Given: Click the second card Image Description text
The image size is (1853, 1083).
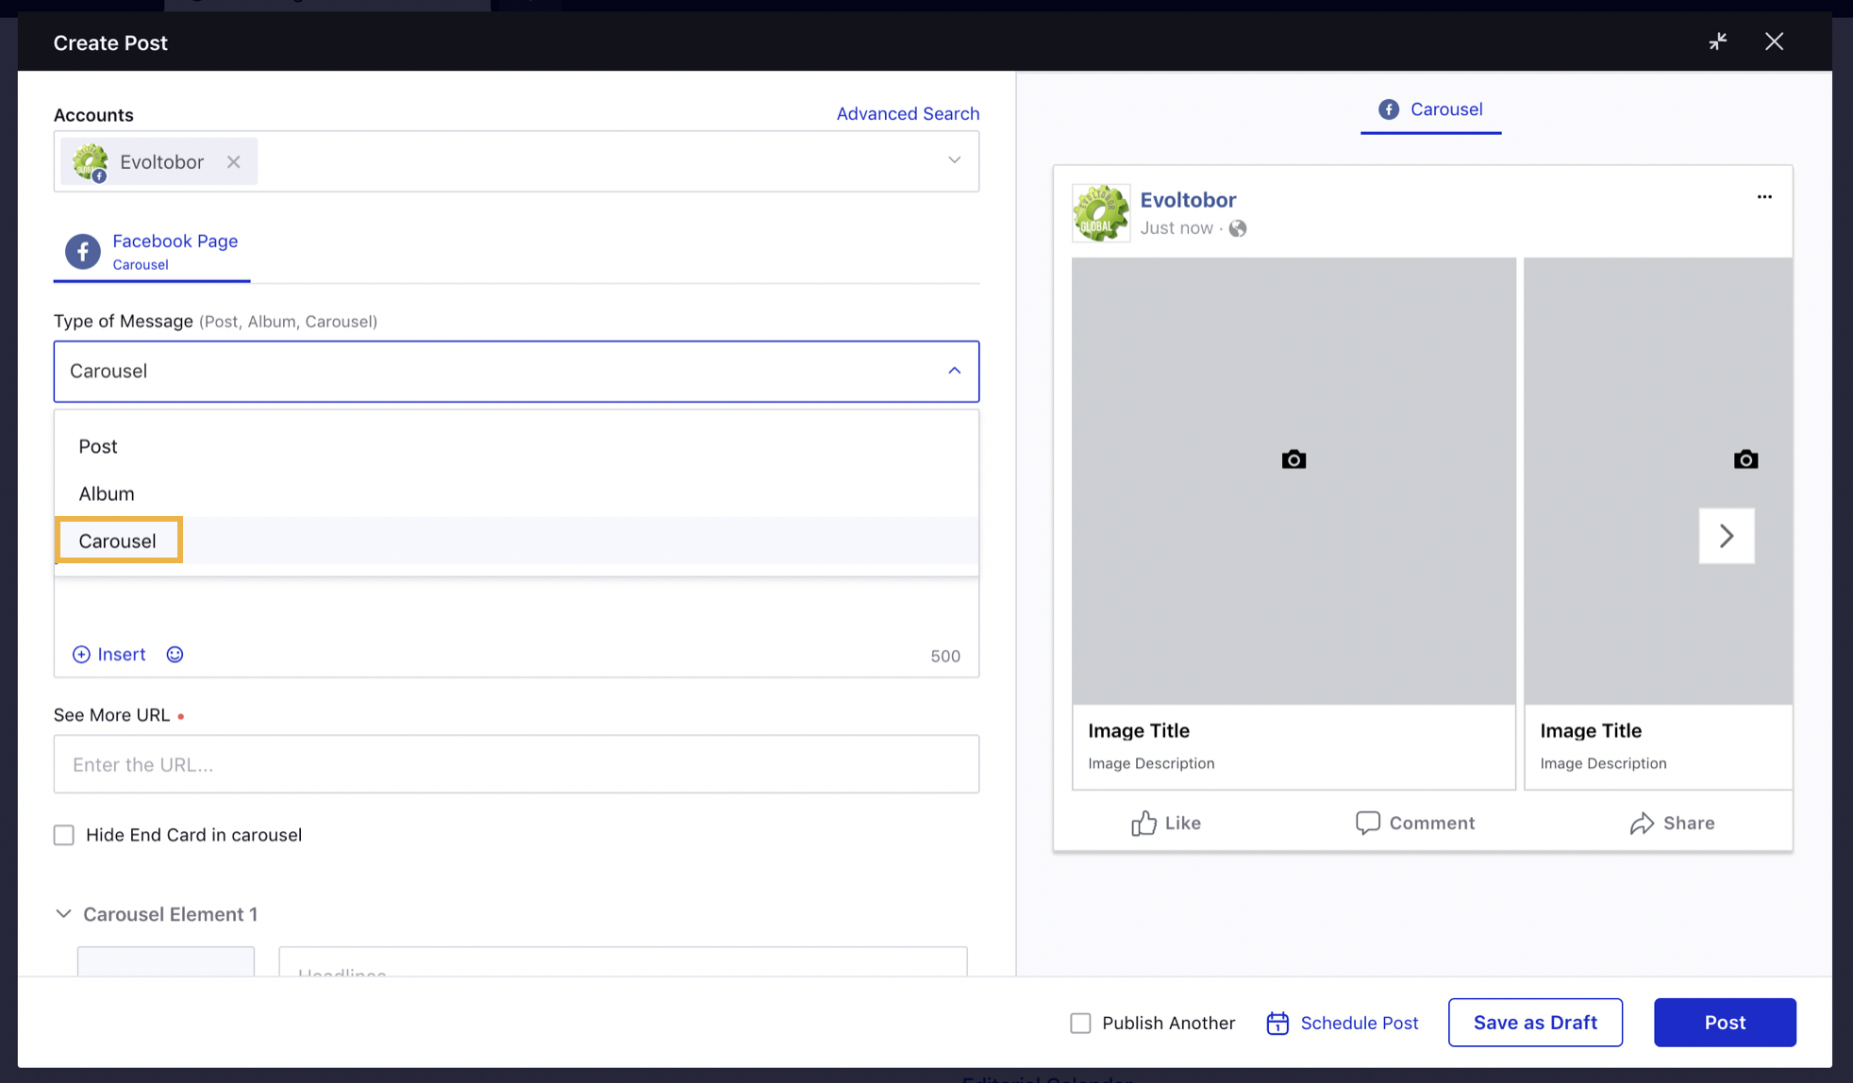Looking at the screenshot, I should point(1603,763).
